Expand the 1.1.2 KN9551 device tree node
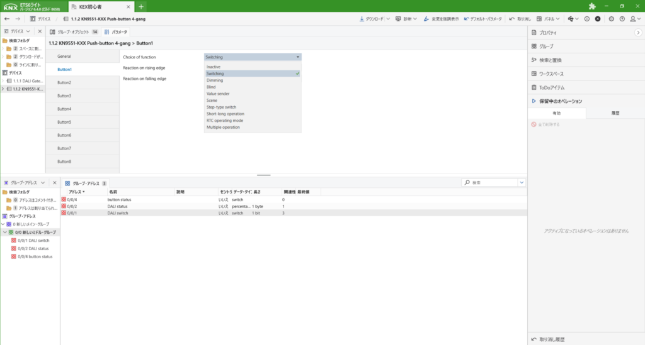Viewport: 645px width, 345px height. tap(3, 89)
